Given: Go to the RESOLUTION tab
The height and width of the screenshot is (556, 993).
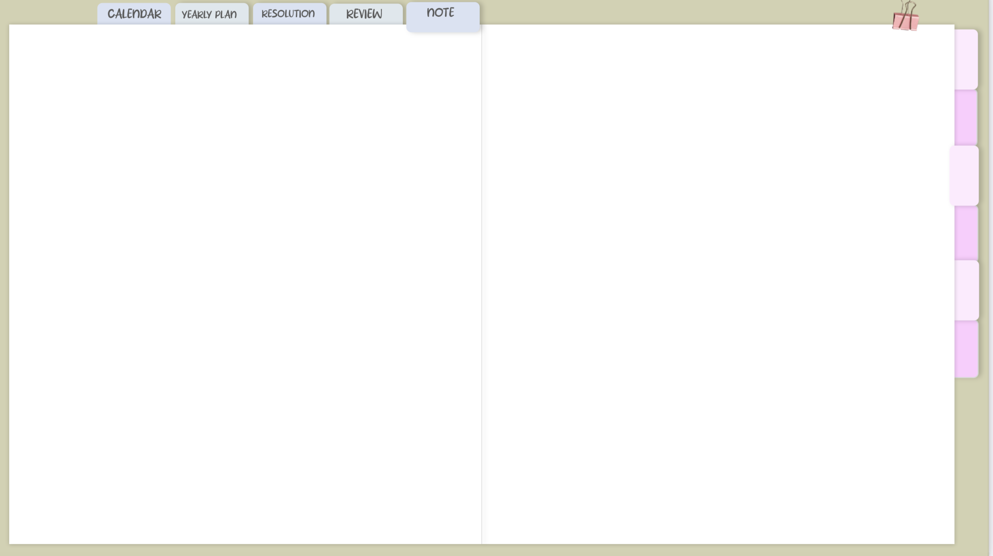Looking at the screenshot, I should pyautogui.click(x=289, y=14).
